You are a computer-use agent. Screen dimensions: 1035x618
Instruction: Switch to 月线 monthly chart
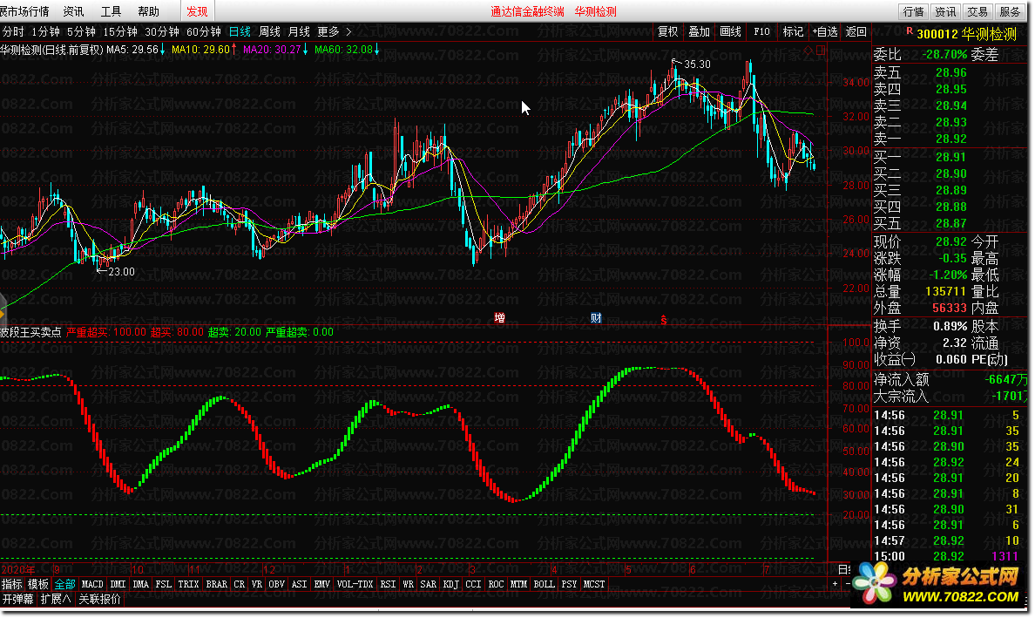tap(299, 31)
